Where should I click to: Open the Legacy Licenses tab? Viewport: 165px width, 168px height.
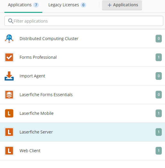click(x=67, y=5)
